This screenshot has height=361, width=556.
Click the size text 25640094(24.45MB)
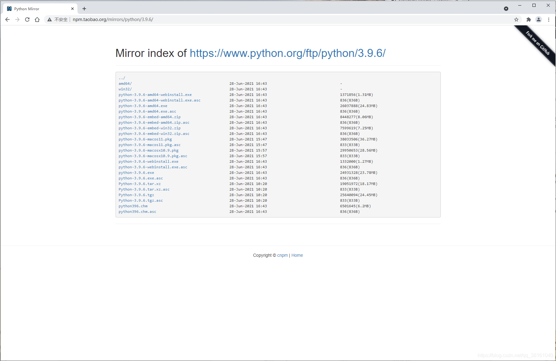pyautogui.click(x=359, y=195)
